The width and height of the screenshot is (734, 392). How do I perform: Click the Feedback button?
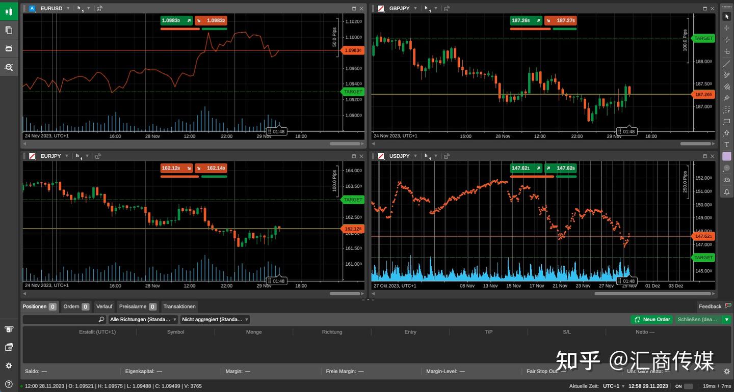(714, 306)
